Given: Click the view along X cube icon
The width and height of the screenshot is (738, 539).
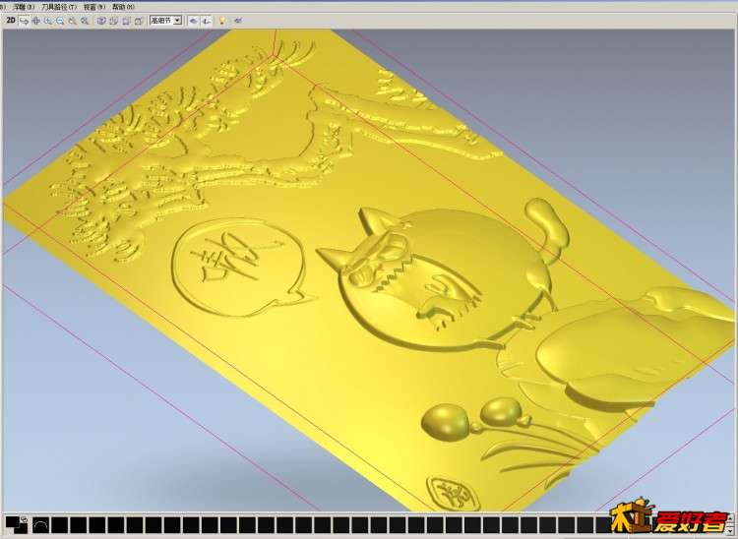Looking at the screenshot, I should click(113, 21).
